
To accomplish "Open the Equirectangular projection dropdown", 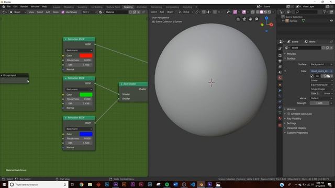I will pyautogui.click(x=321, y=85).
